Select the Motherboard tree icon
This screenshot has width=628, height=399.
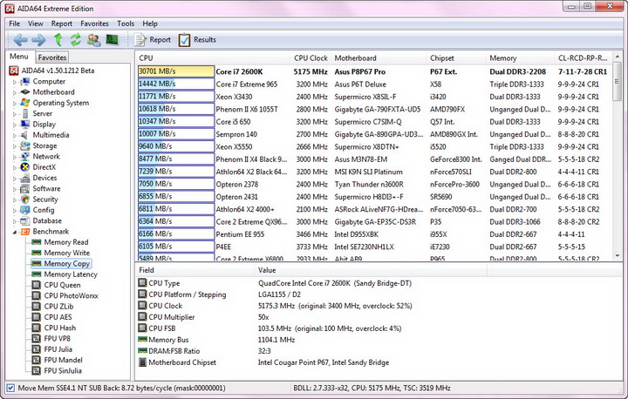click(25, 92)
